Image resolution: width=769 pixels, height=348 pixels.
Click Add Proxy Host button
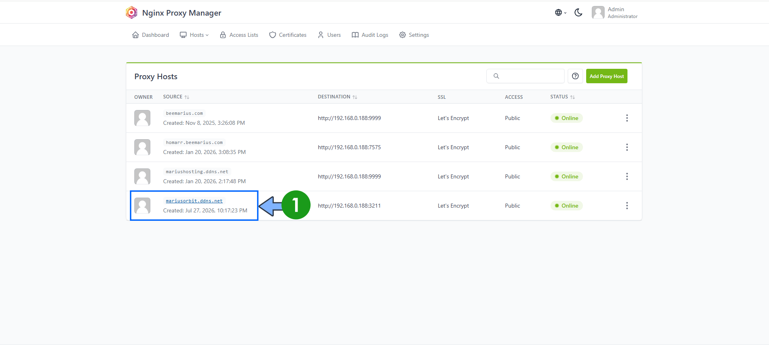[x=607, y=76]
